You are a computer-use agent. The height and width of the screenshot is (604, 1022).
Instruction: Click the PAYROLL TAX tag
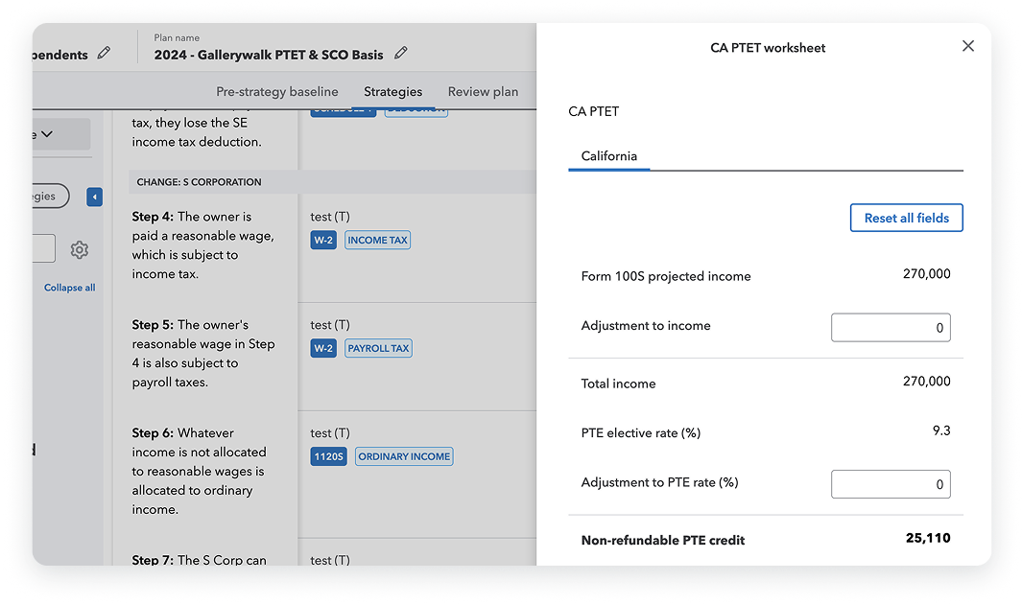[x=378, y=348]
